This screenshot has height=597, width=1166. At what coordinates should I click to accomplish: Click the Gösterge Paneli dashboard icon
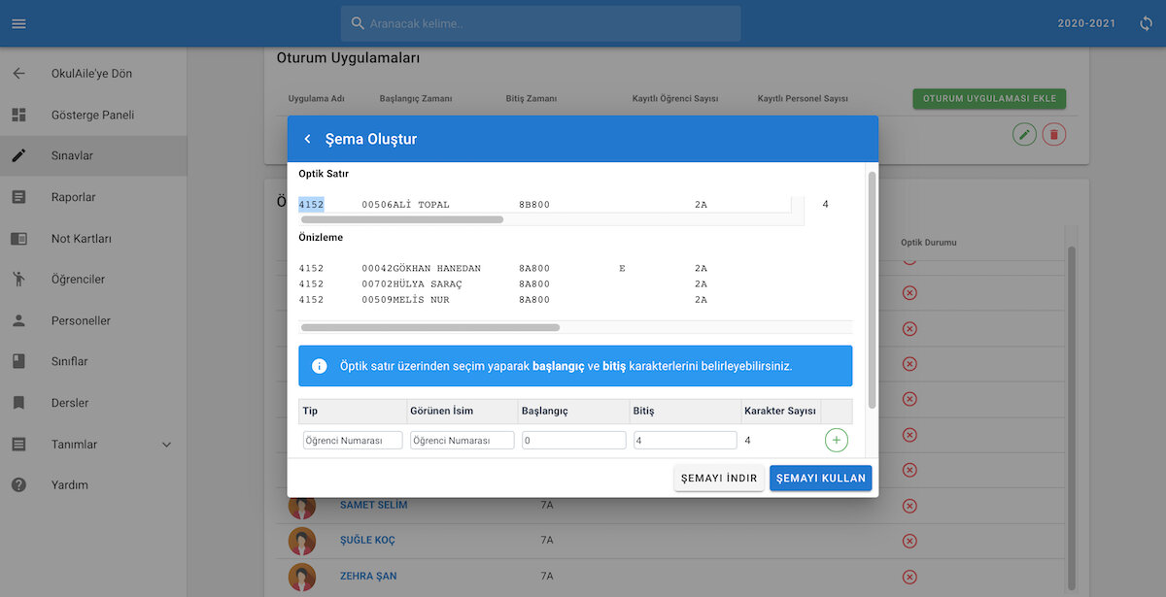[x=18, y=115]
